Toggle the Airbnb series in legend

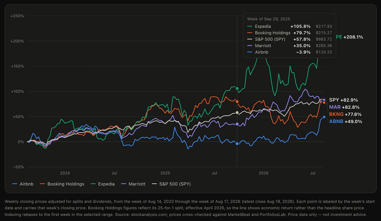(23, 184)
